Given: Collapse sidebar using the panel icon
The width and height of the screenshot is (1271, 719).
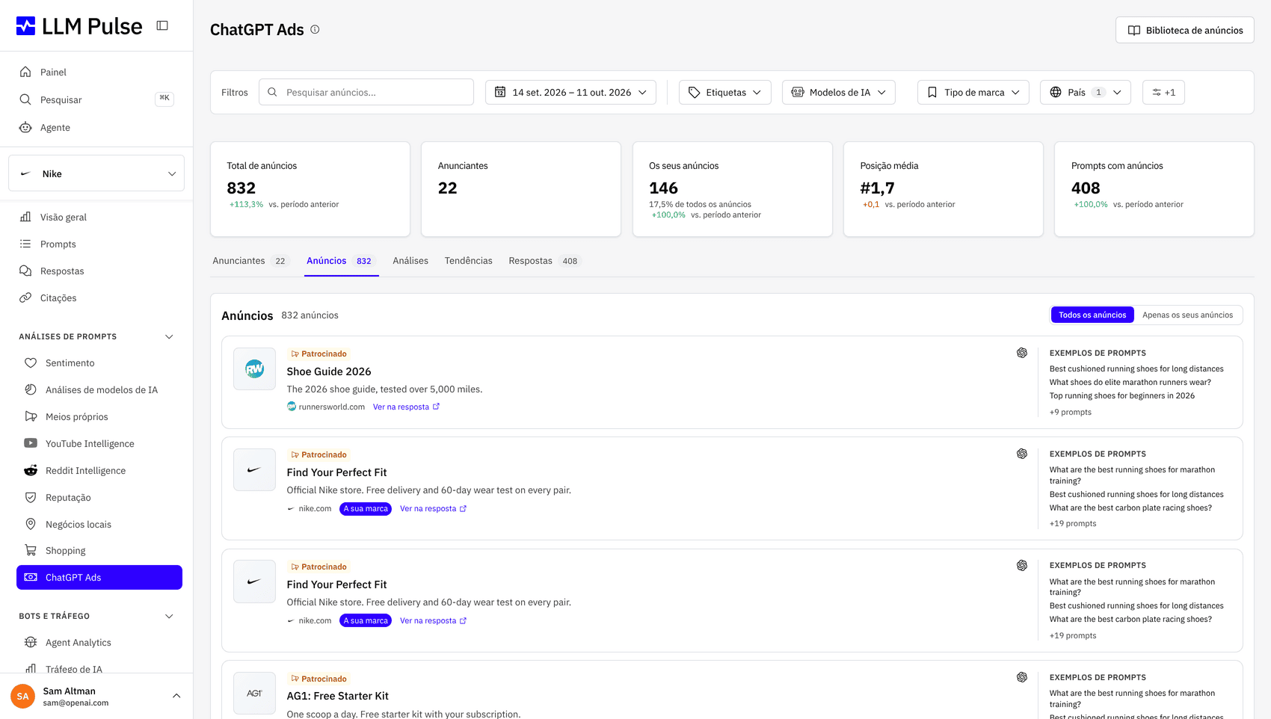Looking at the screenshot, I should [x=162, y=25].
